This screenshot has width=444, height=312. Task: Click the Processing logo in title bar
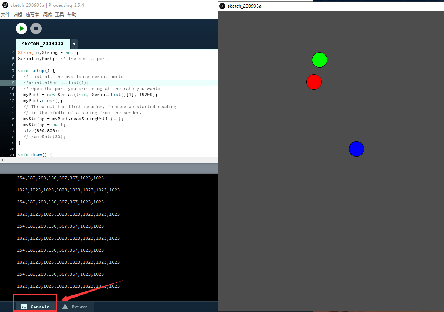tap(5, 5)
